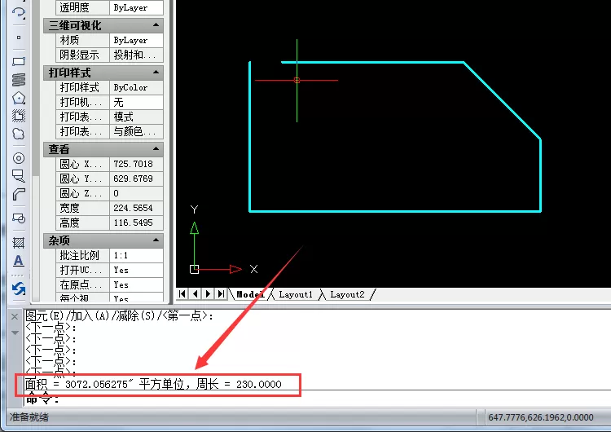This screenshot has width=611, height=432.
Task: Click the 打印机 value 无
Action: click(x=136, y=102)
